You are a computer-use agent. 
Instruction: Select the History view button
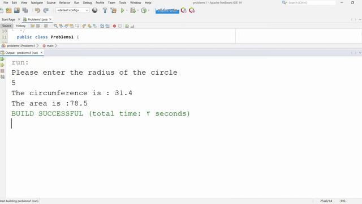point(21,26)
